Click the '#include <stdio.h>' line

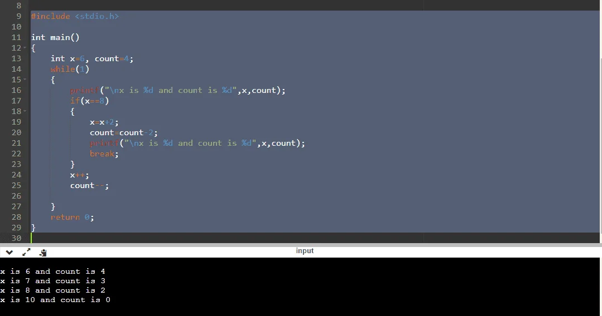[x=75, y=16]
